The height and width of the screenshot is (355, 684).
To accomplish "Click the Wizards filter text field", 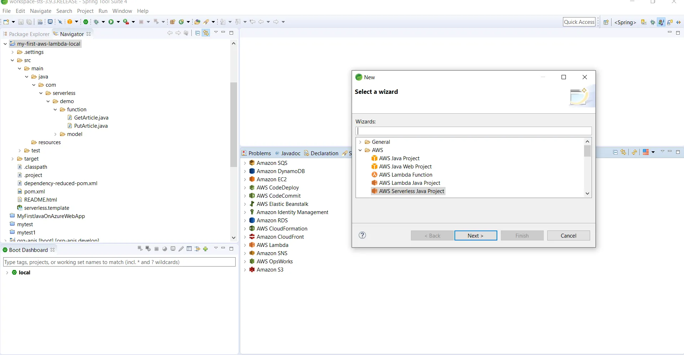I will click(x=473, y=131).
